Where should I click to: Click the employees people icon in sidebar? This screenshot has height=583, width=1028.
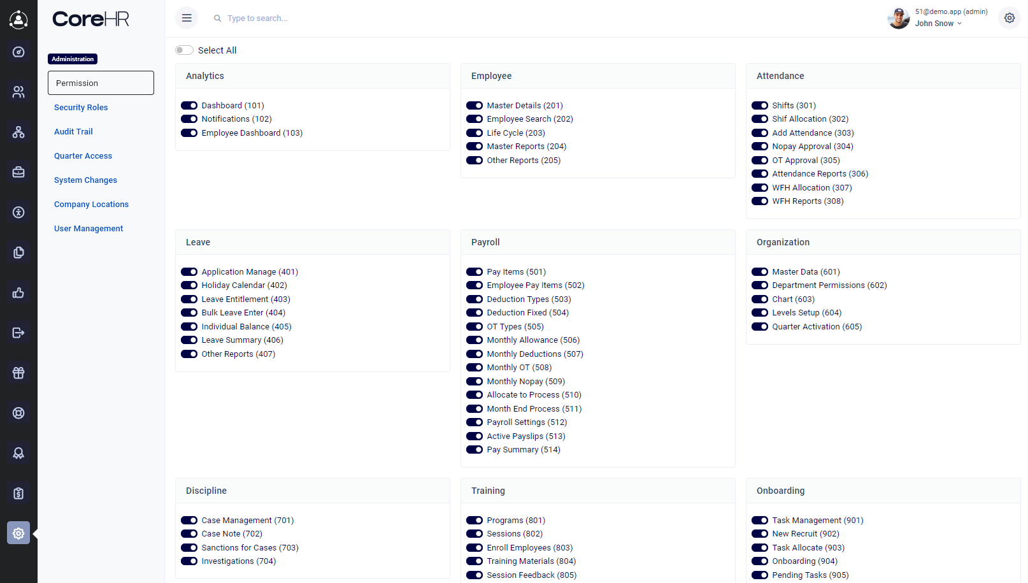(18, 92)
